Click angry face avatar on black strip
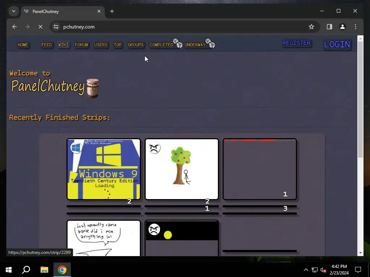This screenshot has width=370, height=277. click(x=154, y=229)
